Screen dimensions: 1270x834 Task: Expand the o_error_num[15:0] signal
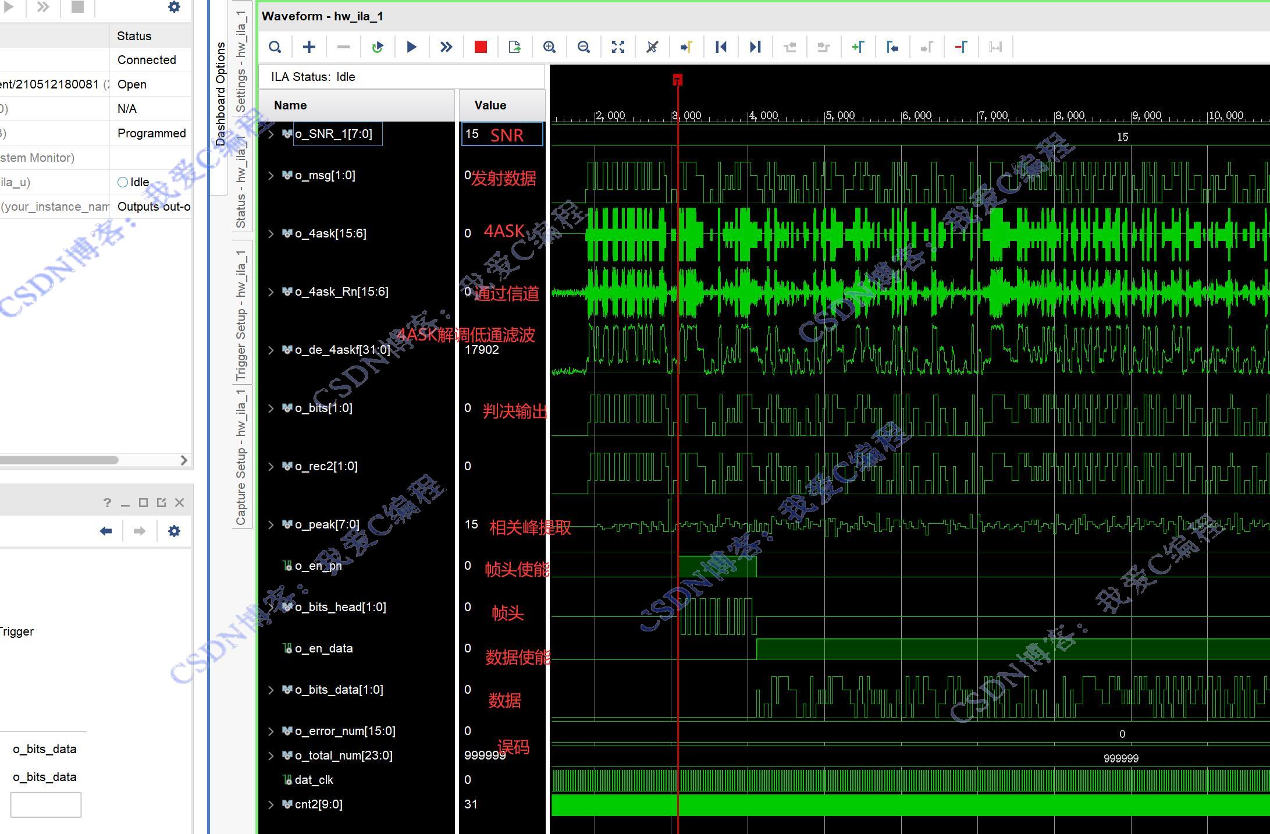tap(271, 731)
